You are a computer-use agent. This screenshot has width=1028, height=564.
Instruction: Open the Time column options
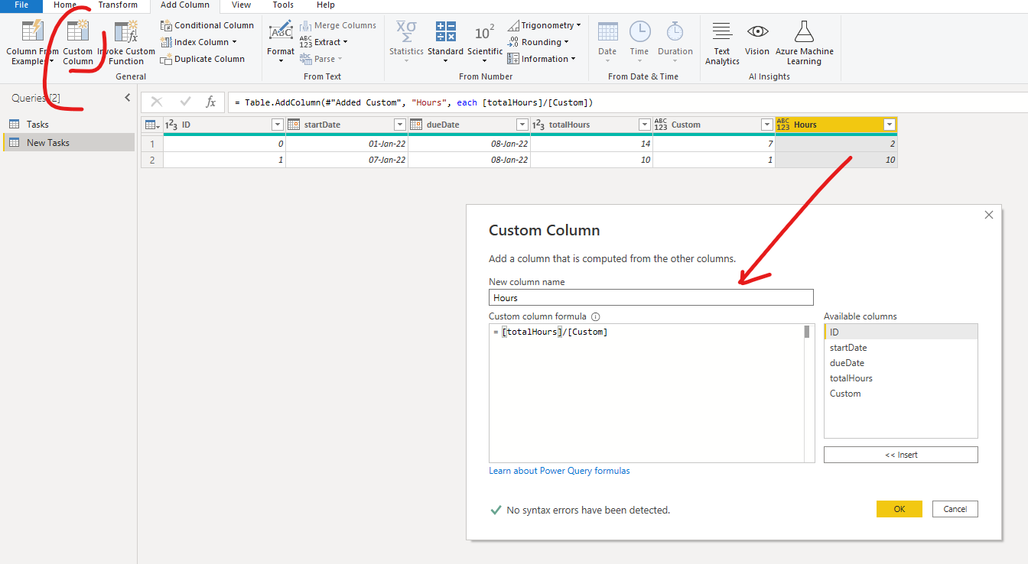coord(639,42)
